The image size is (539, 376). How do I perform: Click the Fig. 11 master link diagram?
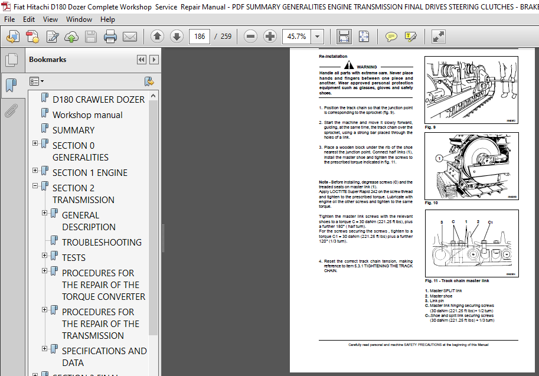[472, 243]
